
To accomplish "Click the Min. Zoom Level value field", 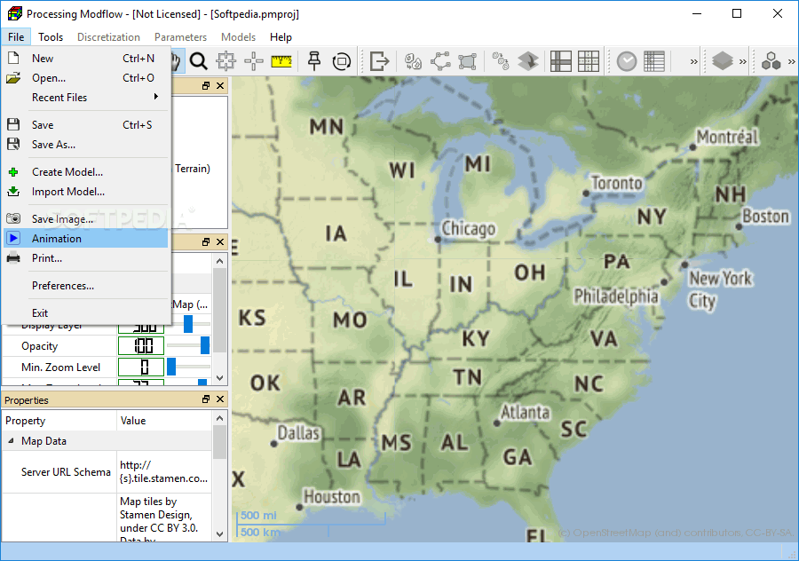I will (x=141, y=367).
